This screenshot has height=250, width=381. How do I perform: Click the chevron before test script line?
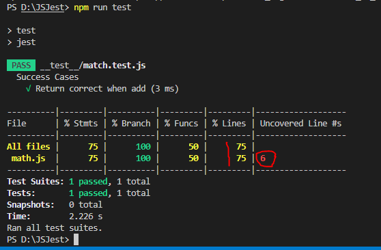pyautogui.click(x=10, y=31)
